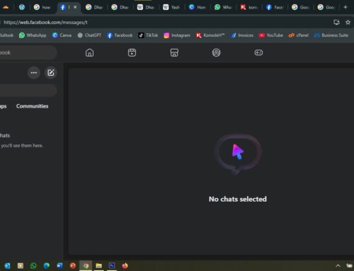The width and height of the screenshot is (354, 271).
Task: Open the YouTube bookmark
Action: 271,35
